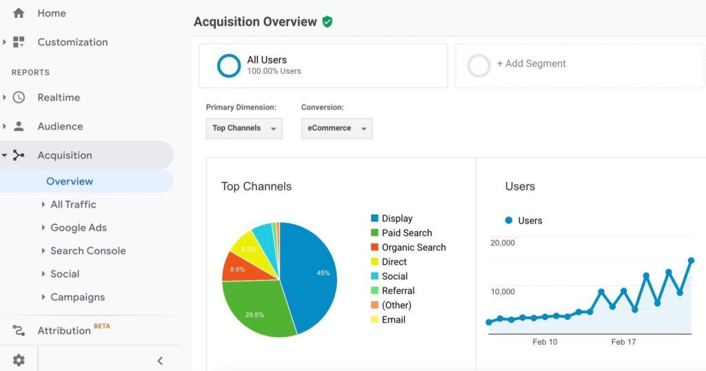Collapse the sidebar with the left chevron
The height and width of the screenshot is (371, 706).
(160, 360)
